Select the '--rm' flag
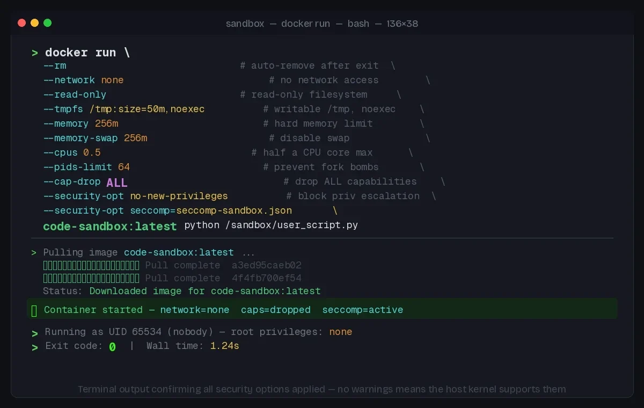Image resolution: width=644 pixels, height=408 pixels. click(x=55, y=65)
